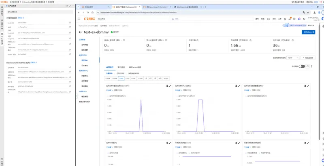This screenshot has height=166, width=324.
Task: Copy the cn-hangzhou region value
Action: pyautogui.click(x=70, y=27)
